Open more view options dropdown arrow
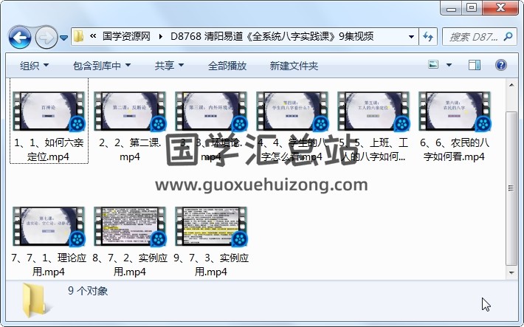 point(449,65)
